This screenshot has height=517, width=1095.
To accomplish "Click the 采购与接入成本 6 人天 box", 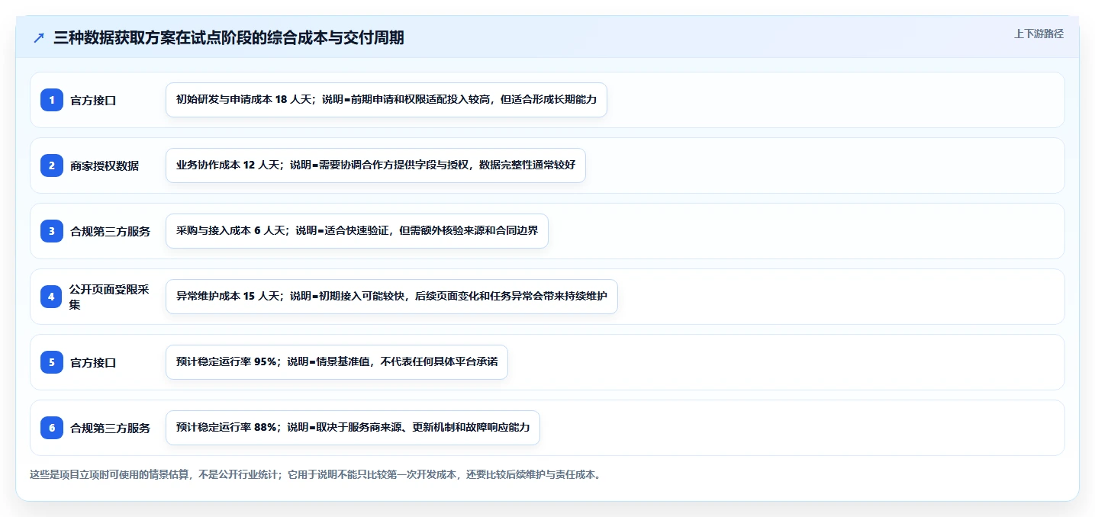I will click(x=357, y=231).
